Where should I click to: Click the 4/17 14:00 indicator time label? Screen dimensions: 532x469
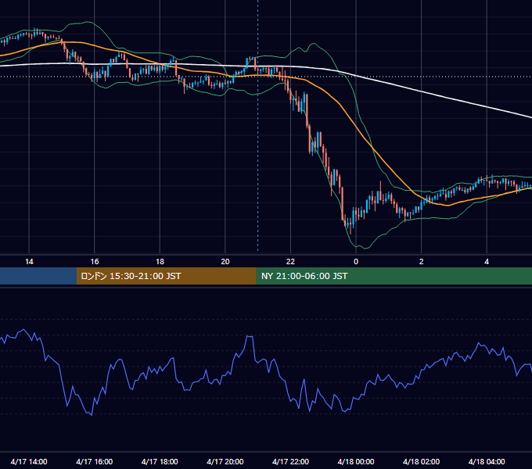29,461
